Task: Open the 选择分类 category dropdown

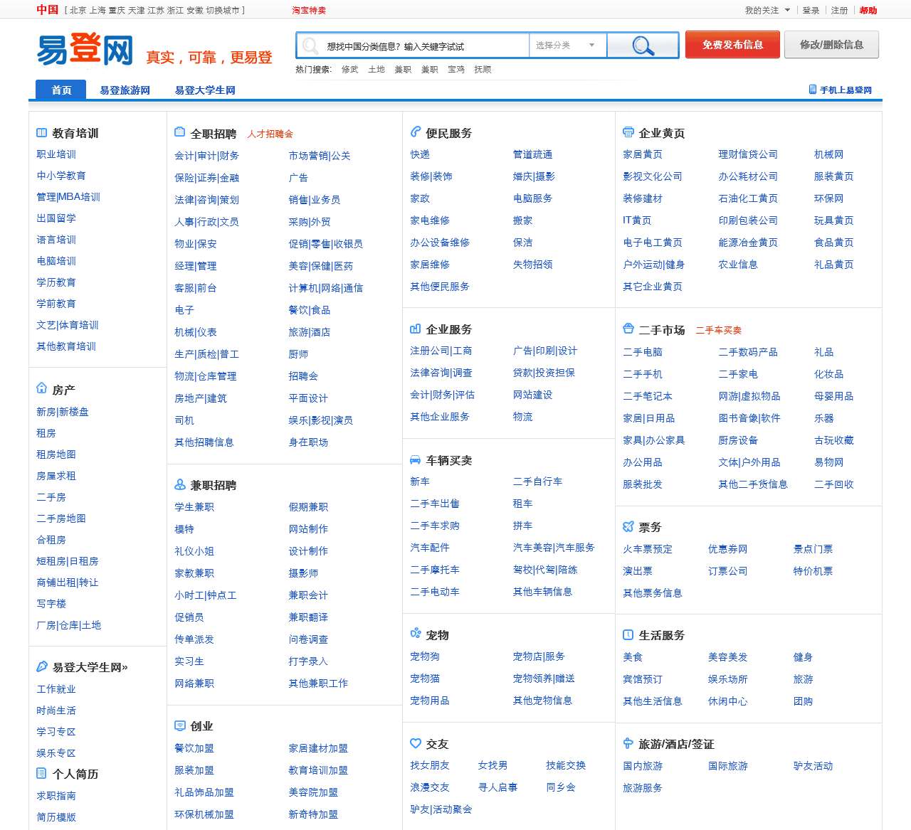Action: point(567,46)
